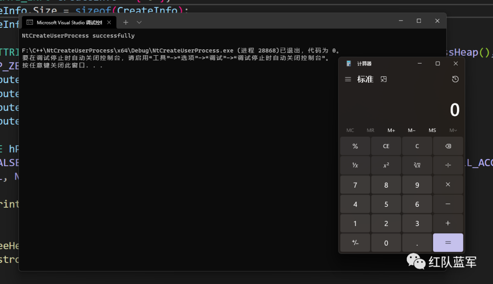Click the plus operator key
493x284 pixels.
point(448,223)
